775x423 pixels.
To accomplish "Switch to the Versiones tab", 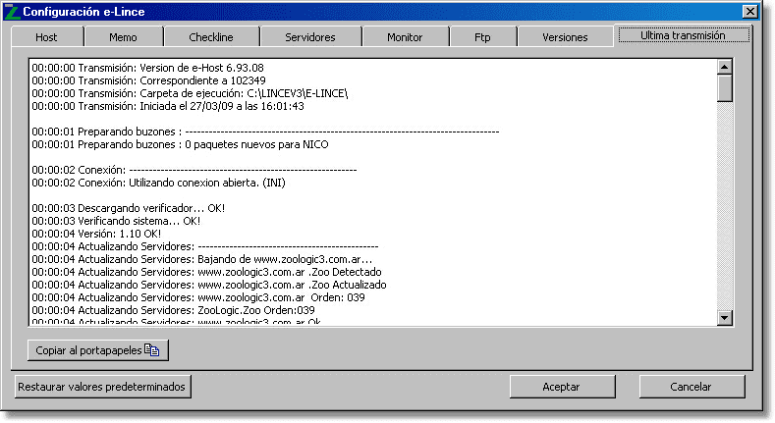I will click(x=565, y=37).
